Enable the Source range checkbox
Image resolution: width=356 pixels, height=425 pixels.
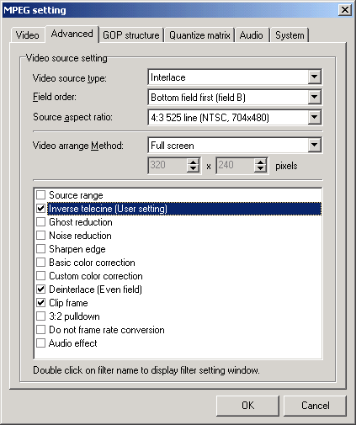41,195
